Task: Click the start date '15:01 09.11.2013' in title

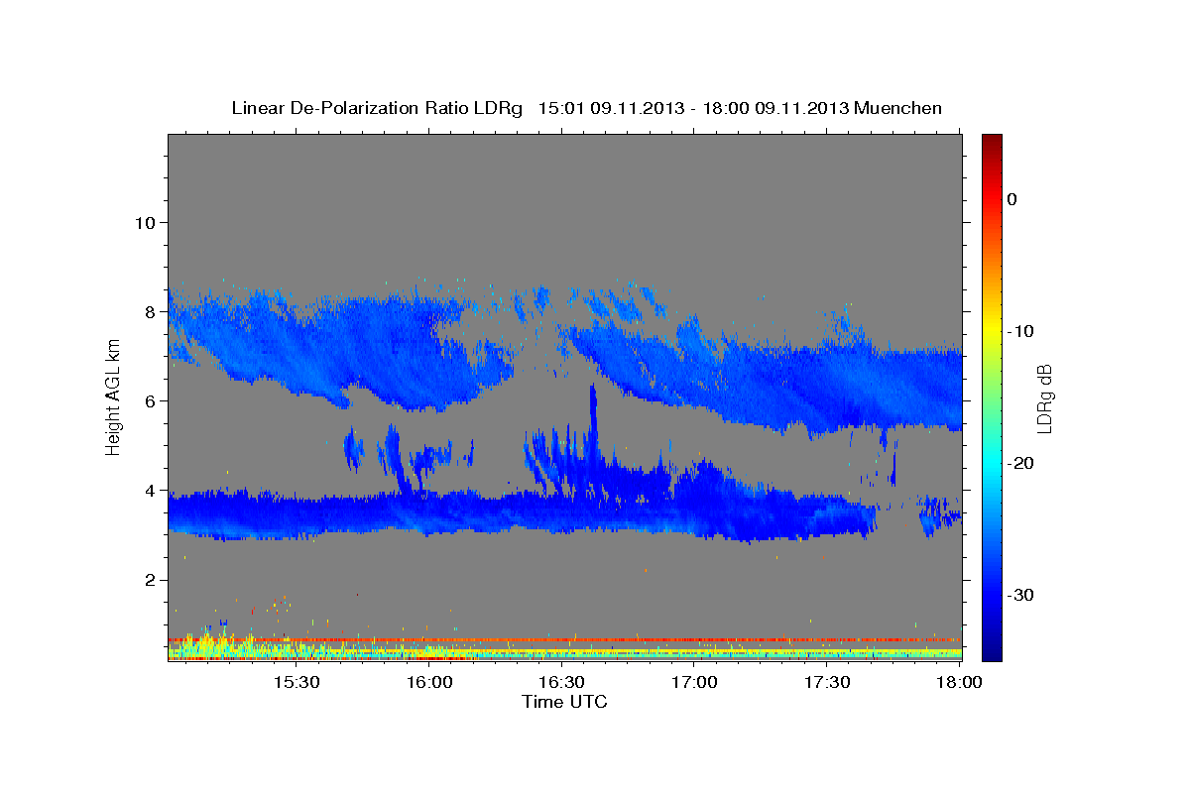Action: [611, 108]
